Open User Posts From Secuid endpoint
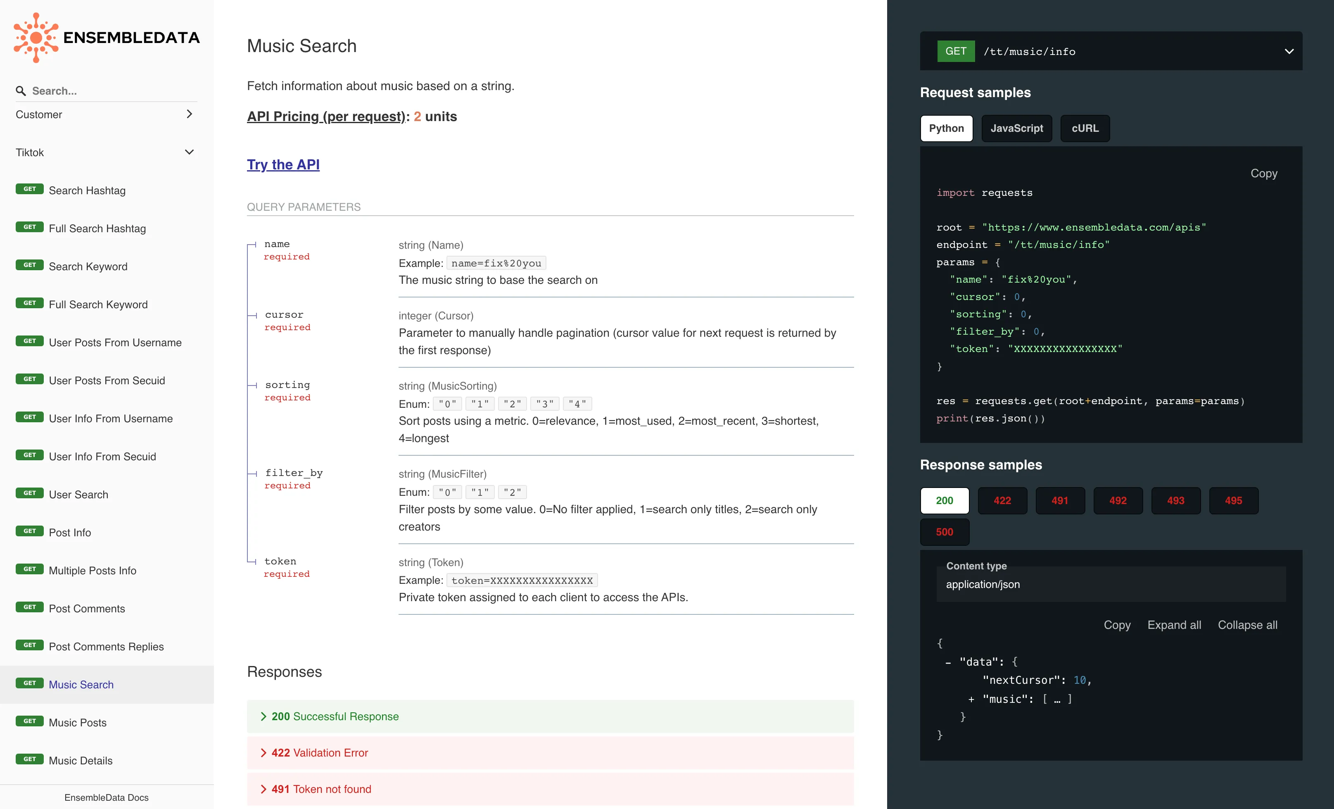The width and height of the screenshot is (1334, 809). coord(106,380)
